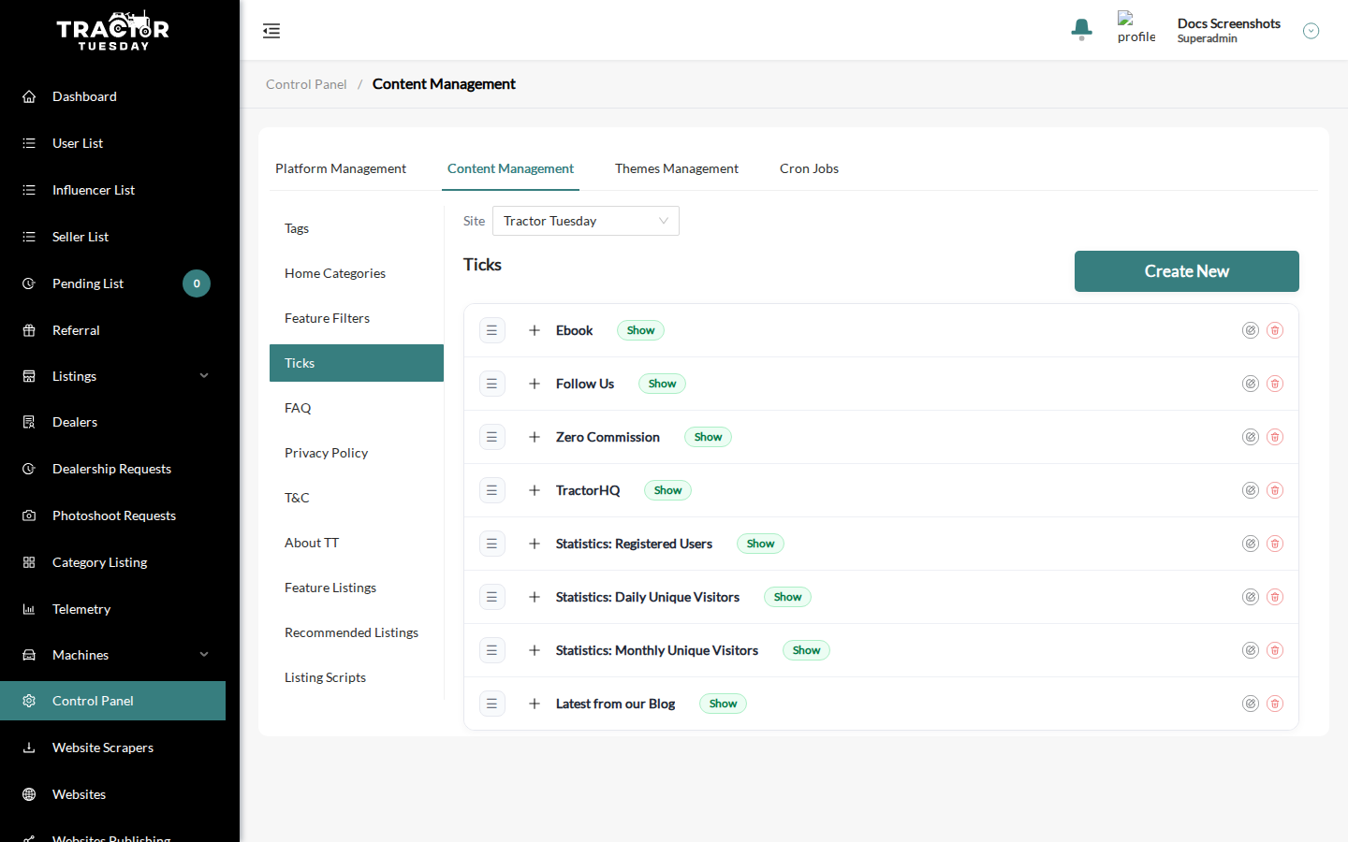Viewport: 1348px width, 842px height.
Task: Expand the Statistics: Monthly Unique Visitors row
Action: pos(535,650)
